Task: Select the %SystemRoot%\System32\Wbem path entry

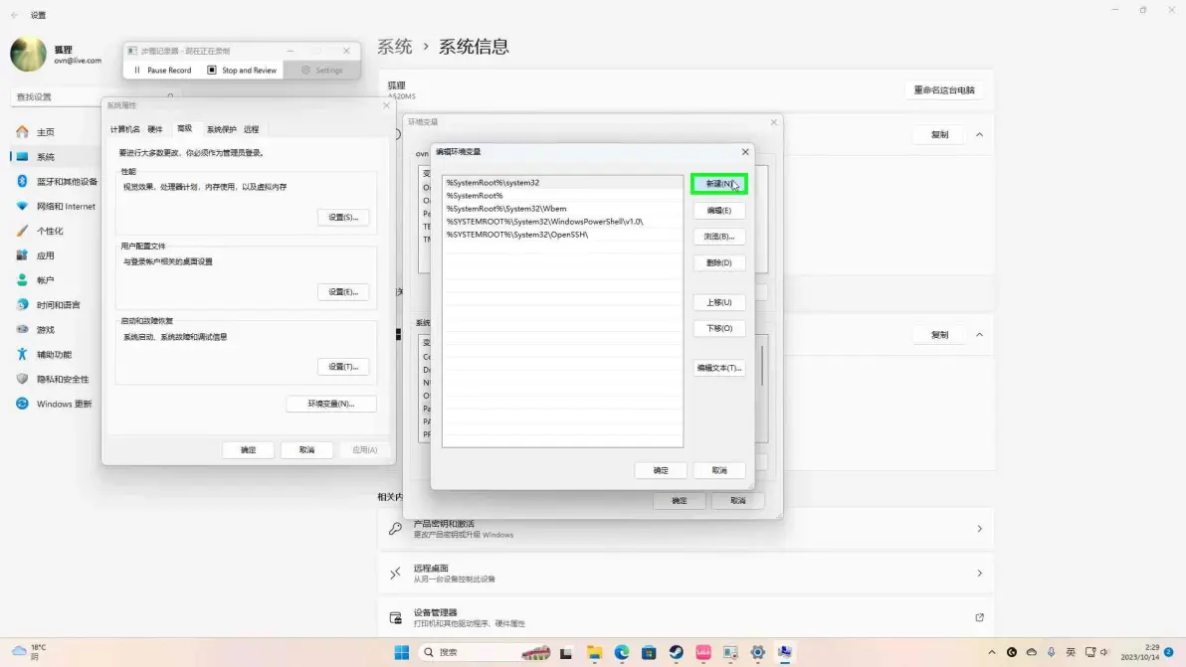Action: click(x=562, y=209)
